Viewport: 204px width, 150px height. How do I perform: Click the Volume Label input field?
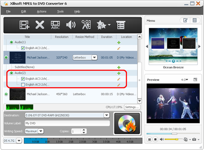point(67,123)
